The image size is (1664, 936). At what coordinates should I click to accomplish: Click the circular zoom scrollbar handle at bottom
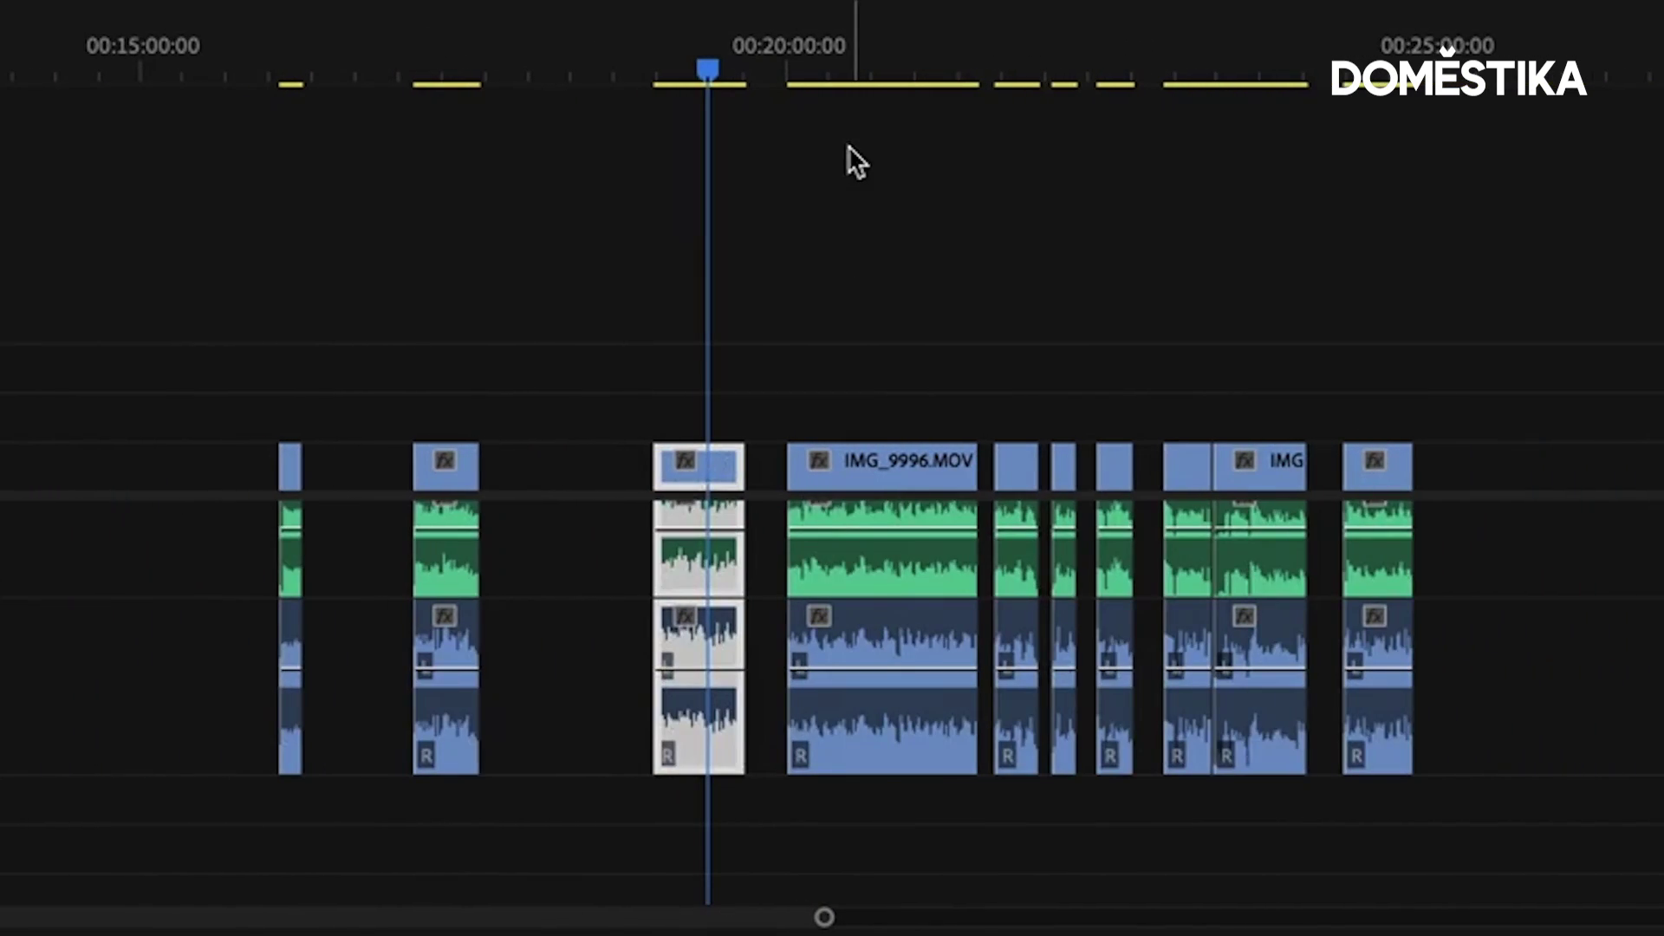coord(824,917)
